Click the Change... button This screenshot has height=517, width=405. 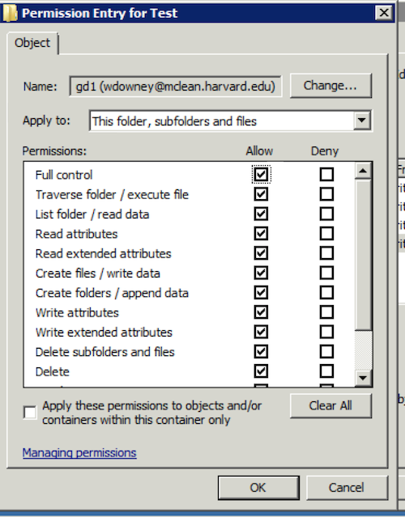pos(330,86)
